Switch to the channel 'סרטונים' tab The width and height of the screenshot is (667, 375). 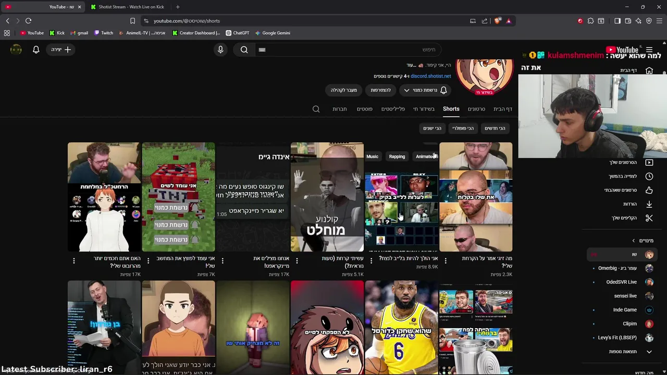coord(476,109)
